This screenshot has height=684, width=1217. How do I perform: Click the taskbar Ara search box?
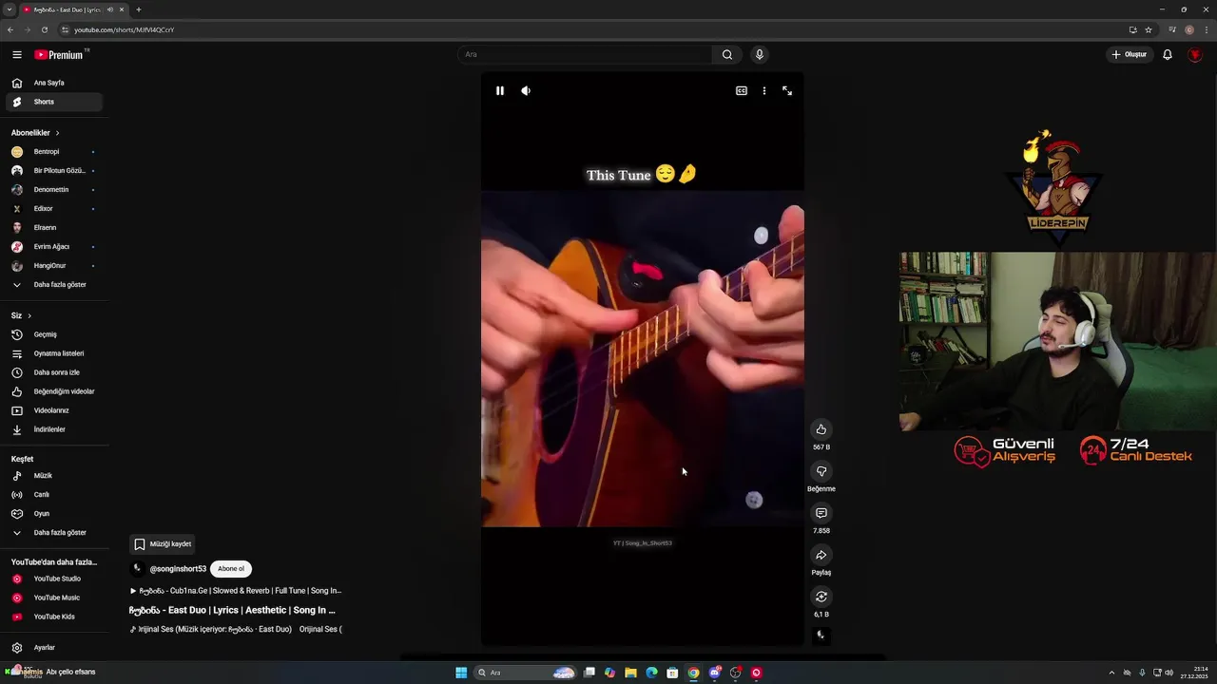click(526, 673)
